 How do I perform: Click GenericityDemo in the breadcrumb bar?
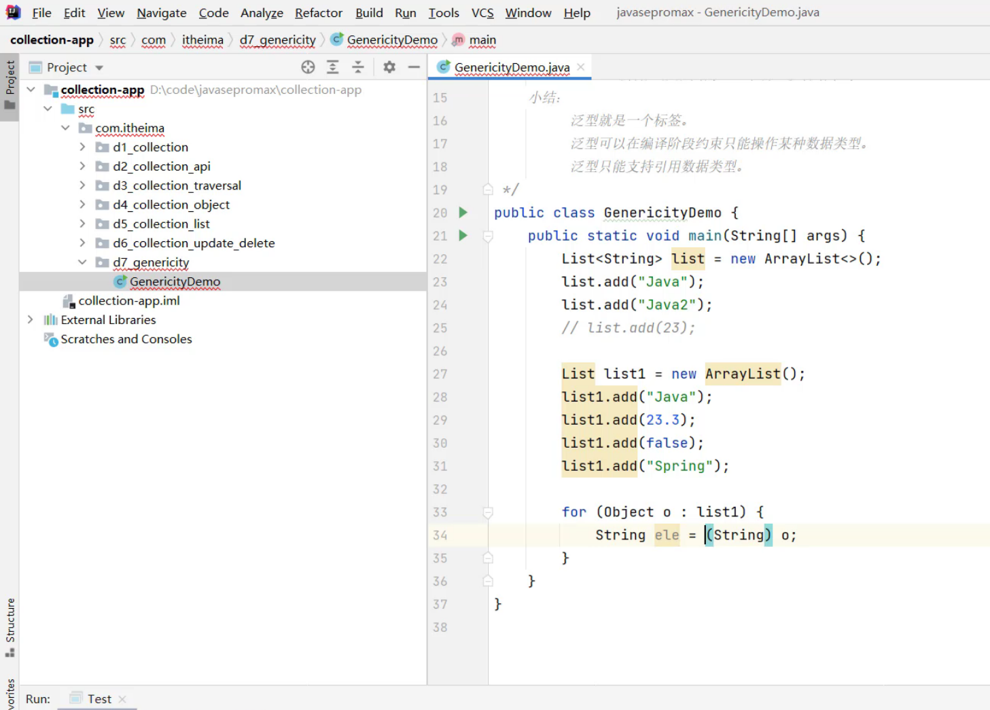(392, 40)
